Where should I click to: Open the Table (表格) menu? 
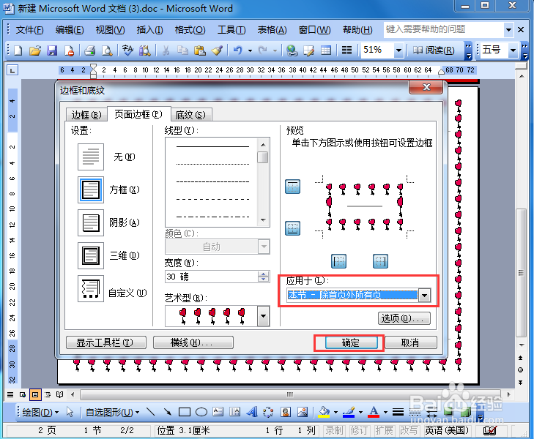coord(272,30)
